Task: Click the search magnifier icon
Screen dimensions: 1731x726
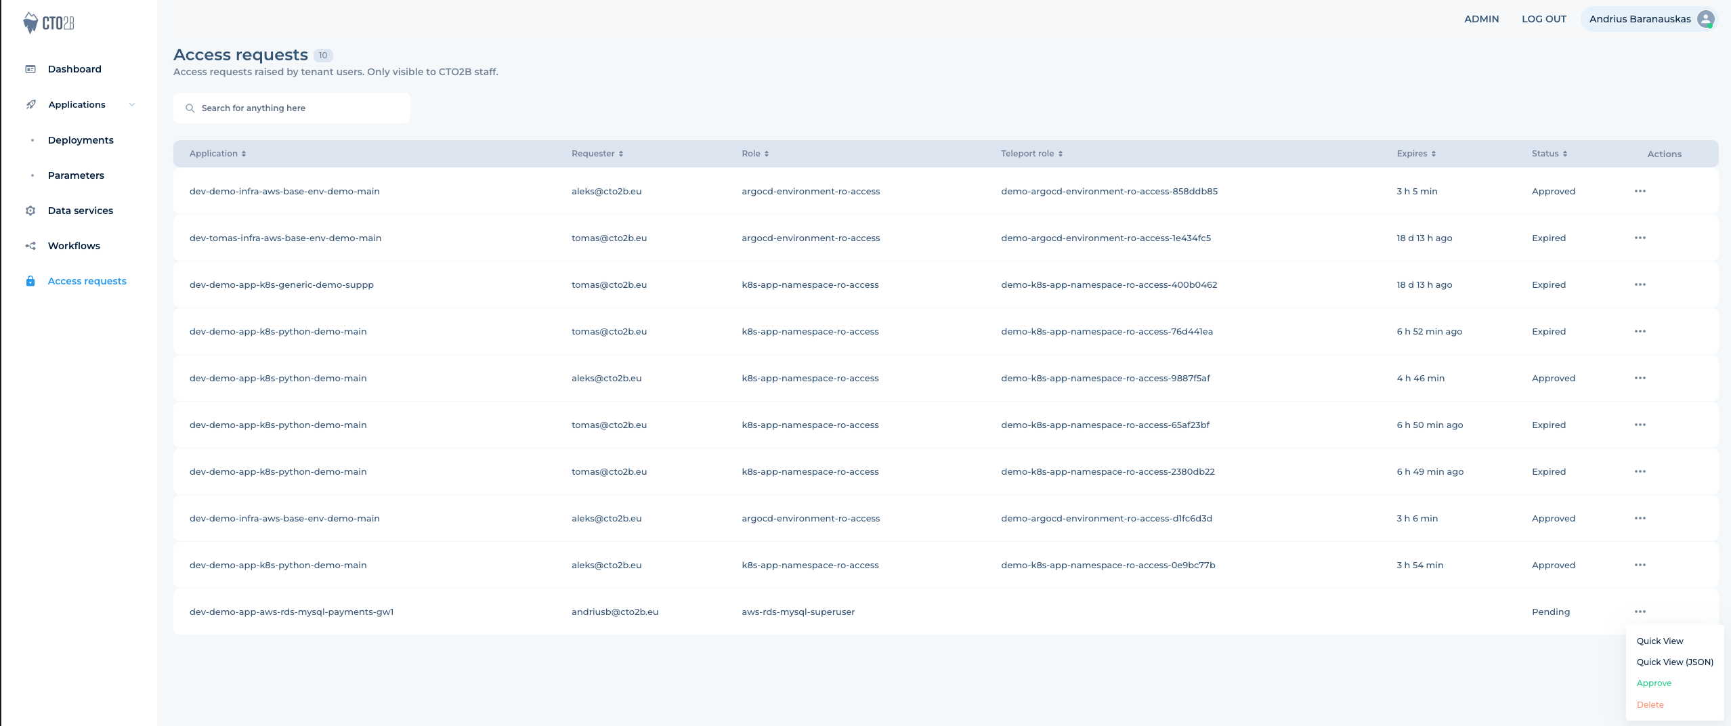Action: 190,107
